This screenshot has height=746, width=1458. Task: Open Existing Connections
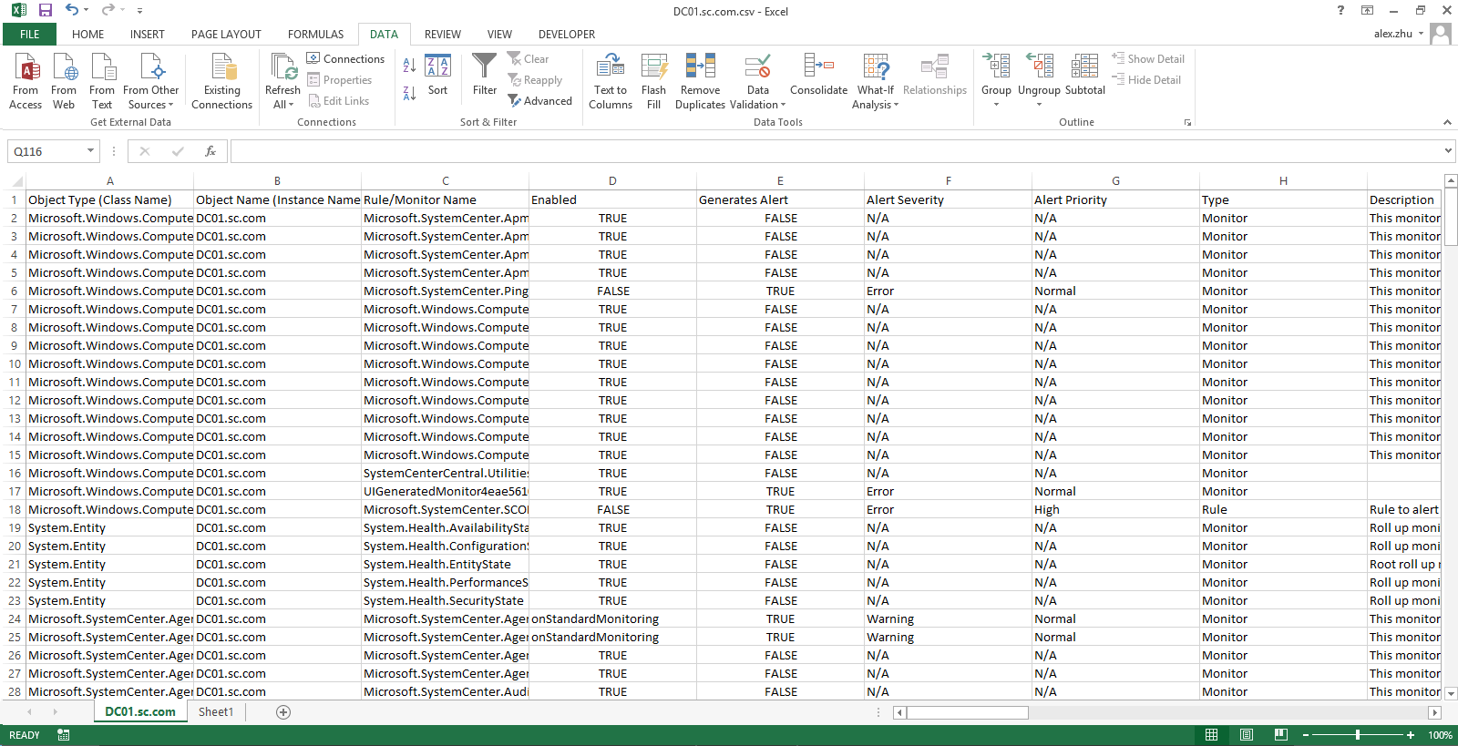pyautogui.click(x=221, y=81)
